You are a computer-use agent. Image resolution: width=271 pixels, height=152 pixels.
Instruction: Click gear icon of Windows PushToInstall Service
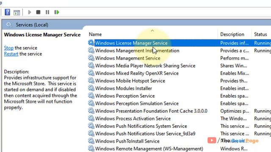(91, 141)
